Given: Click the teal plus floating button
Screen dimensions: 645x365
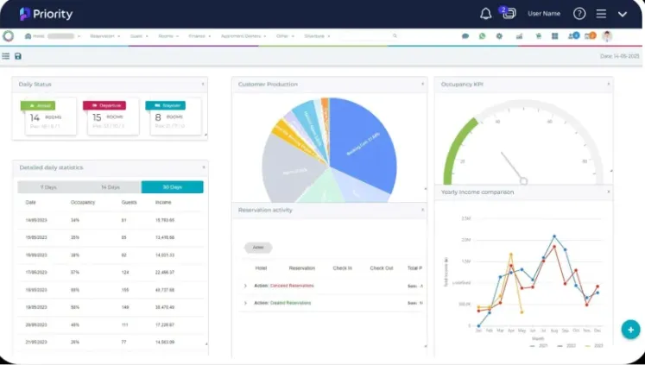Looking at the screenshot, I should [630, 330].
